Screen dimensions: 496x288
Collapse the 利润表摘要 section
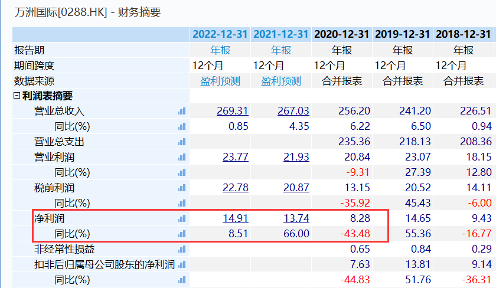(x=17, y=96)
